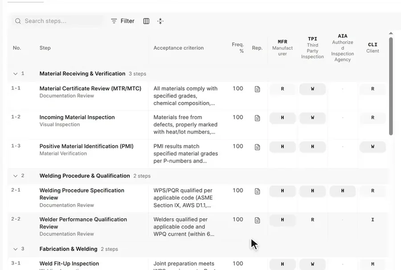Click the Freq. % column header

(x=238, y=48)
